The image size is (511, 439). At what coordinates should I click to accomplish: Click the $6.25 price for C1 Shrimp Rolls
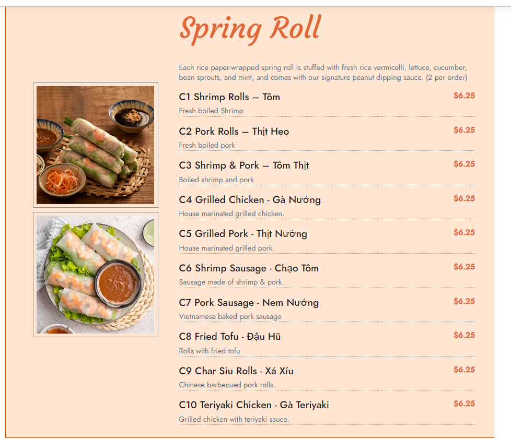(464, 96)
